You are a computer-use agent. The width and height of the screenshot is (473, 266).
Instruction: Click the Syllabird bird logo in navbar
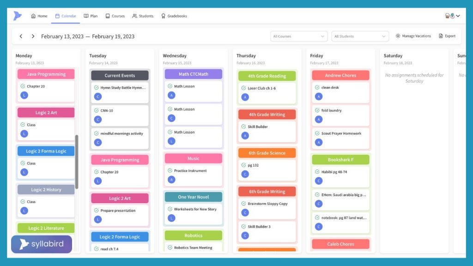point(18,16)
